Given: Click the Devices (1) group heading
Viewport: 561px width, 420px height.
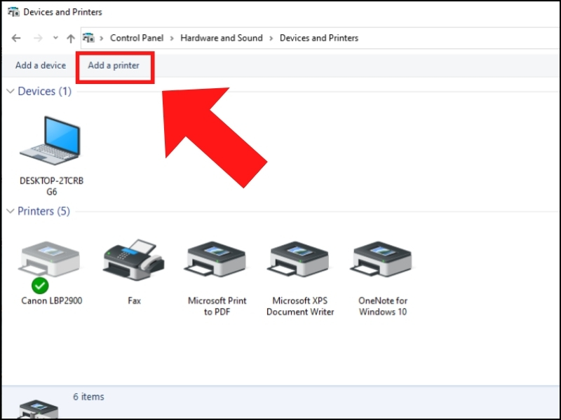Looking at the screenshot, I should tap(45, 92).
